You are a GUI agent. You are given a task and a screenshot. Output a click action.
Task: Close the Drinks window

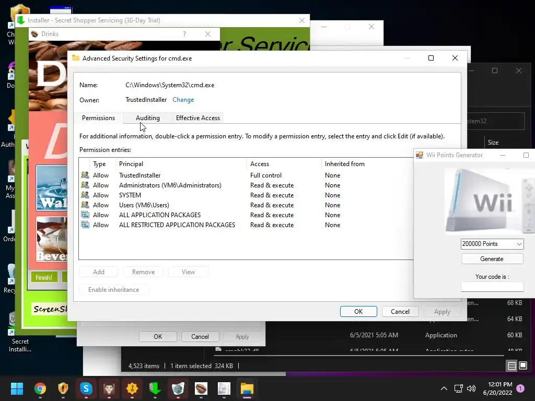[208, 34]
